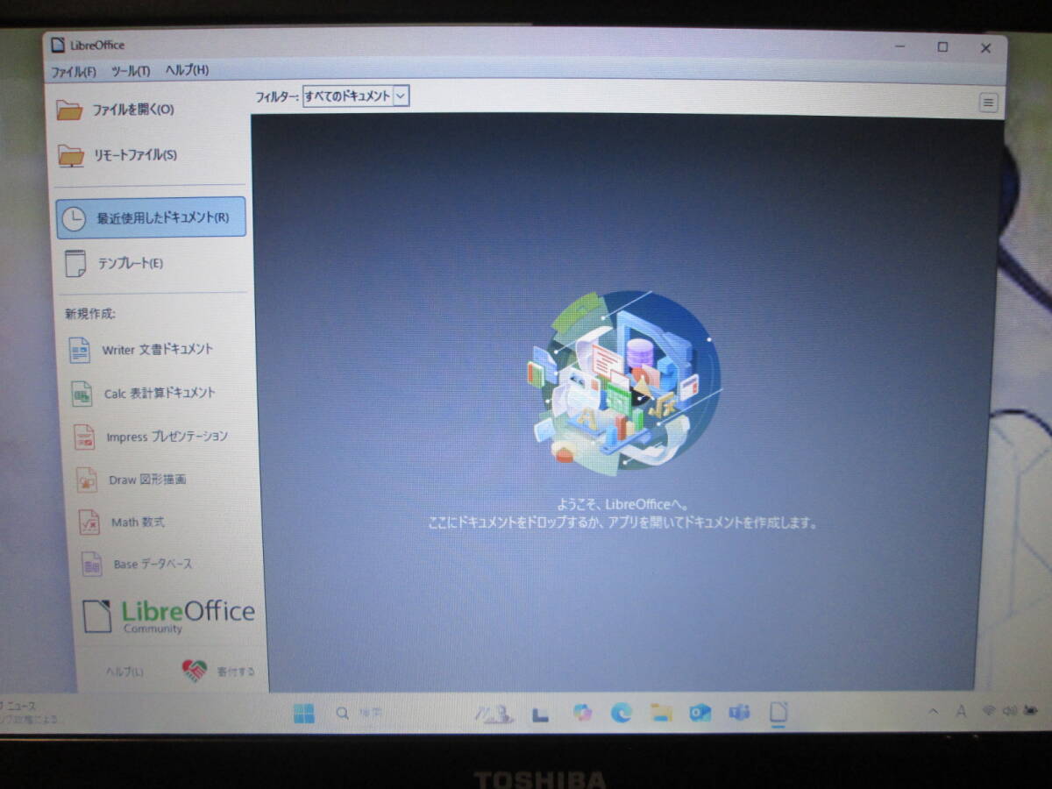
Task: Open the ヘルプ(H) menu
Action: tap(188, 70)
